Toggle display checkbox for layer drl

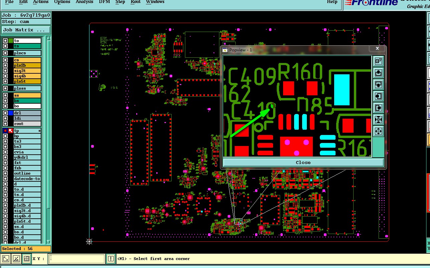coord(5,113)
